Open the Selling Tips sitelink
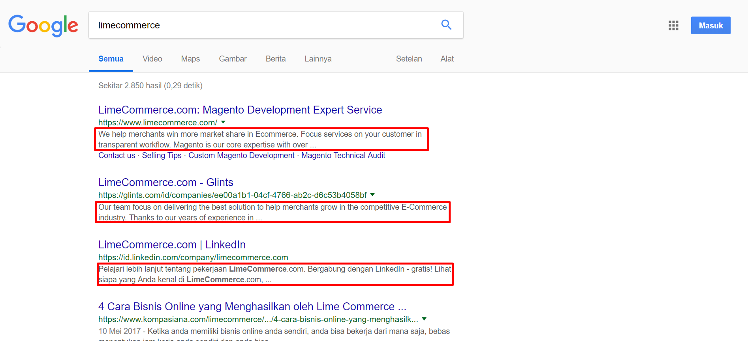The width and height of the screenshot is (748, 341). pos(162,155)
